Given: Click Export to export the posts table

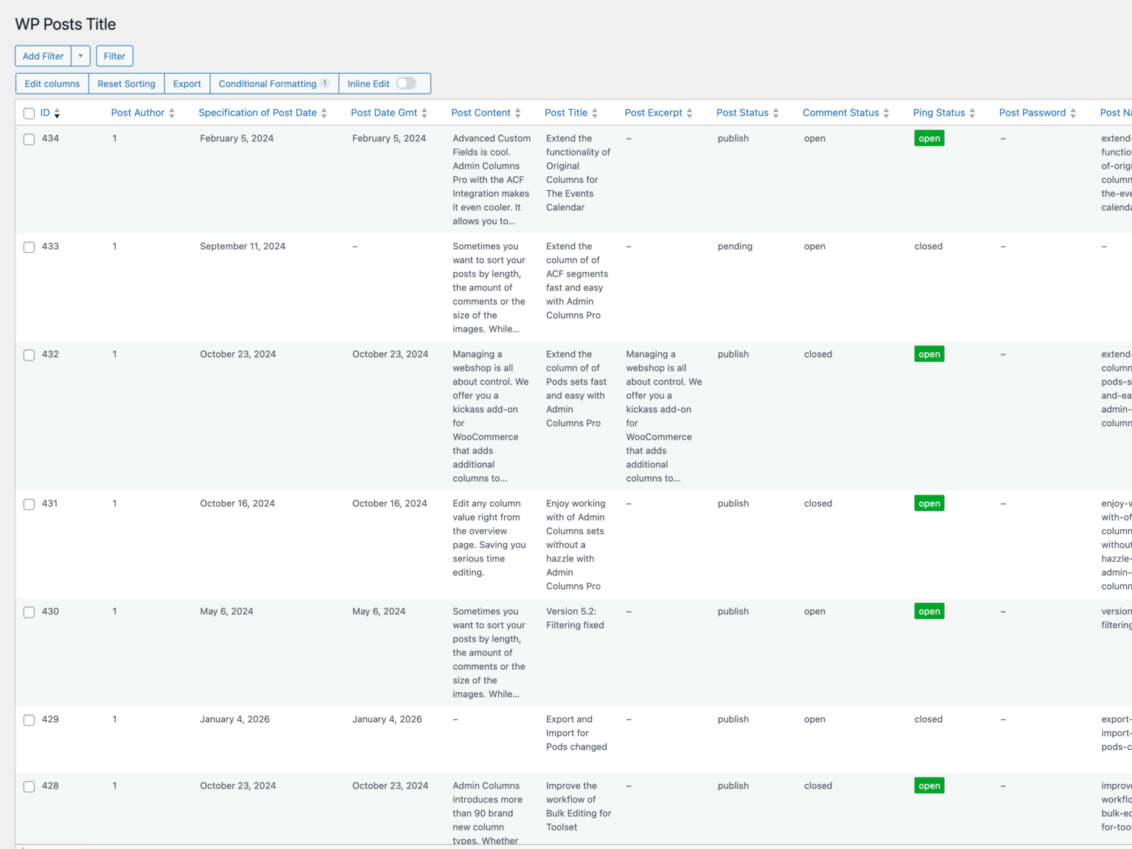Looking at the screenshot, I should 186,83.
